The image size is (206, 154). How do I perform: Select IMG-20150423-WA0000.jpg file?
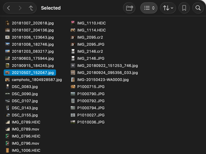point(103,80)
